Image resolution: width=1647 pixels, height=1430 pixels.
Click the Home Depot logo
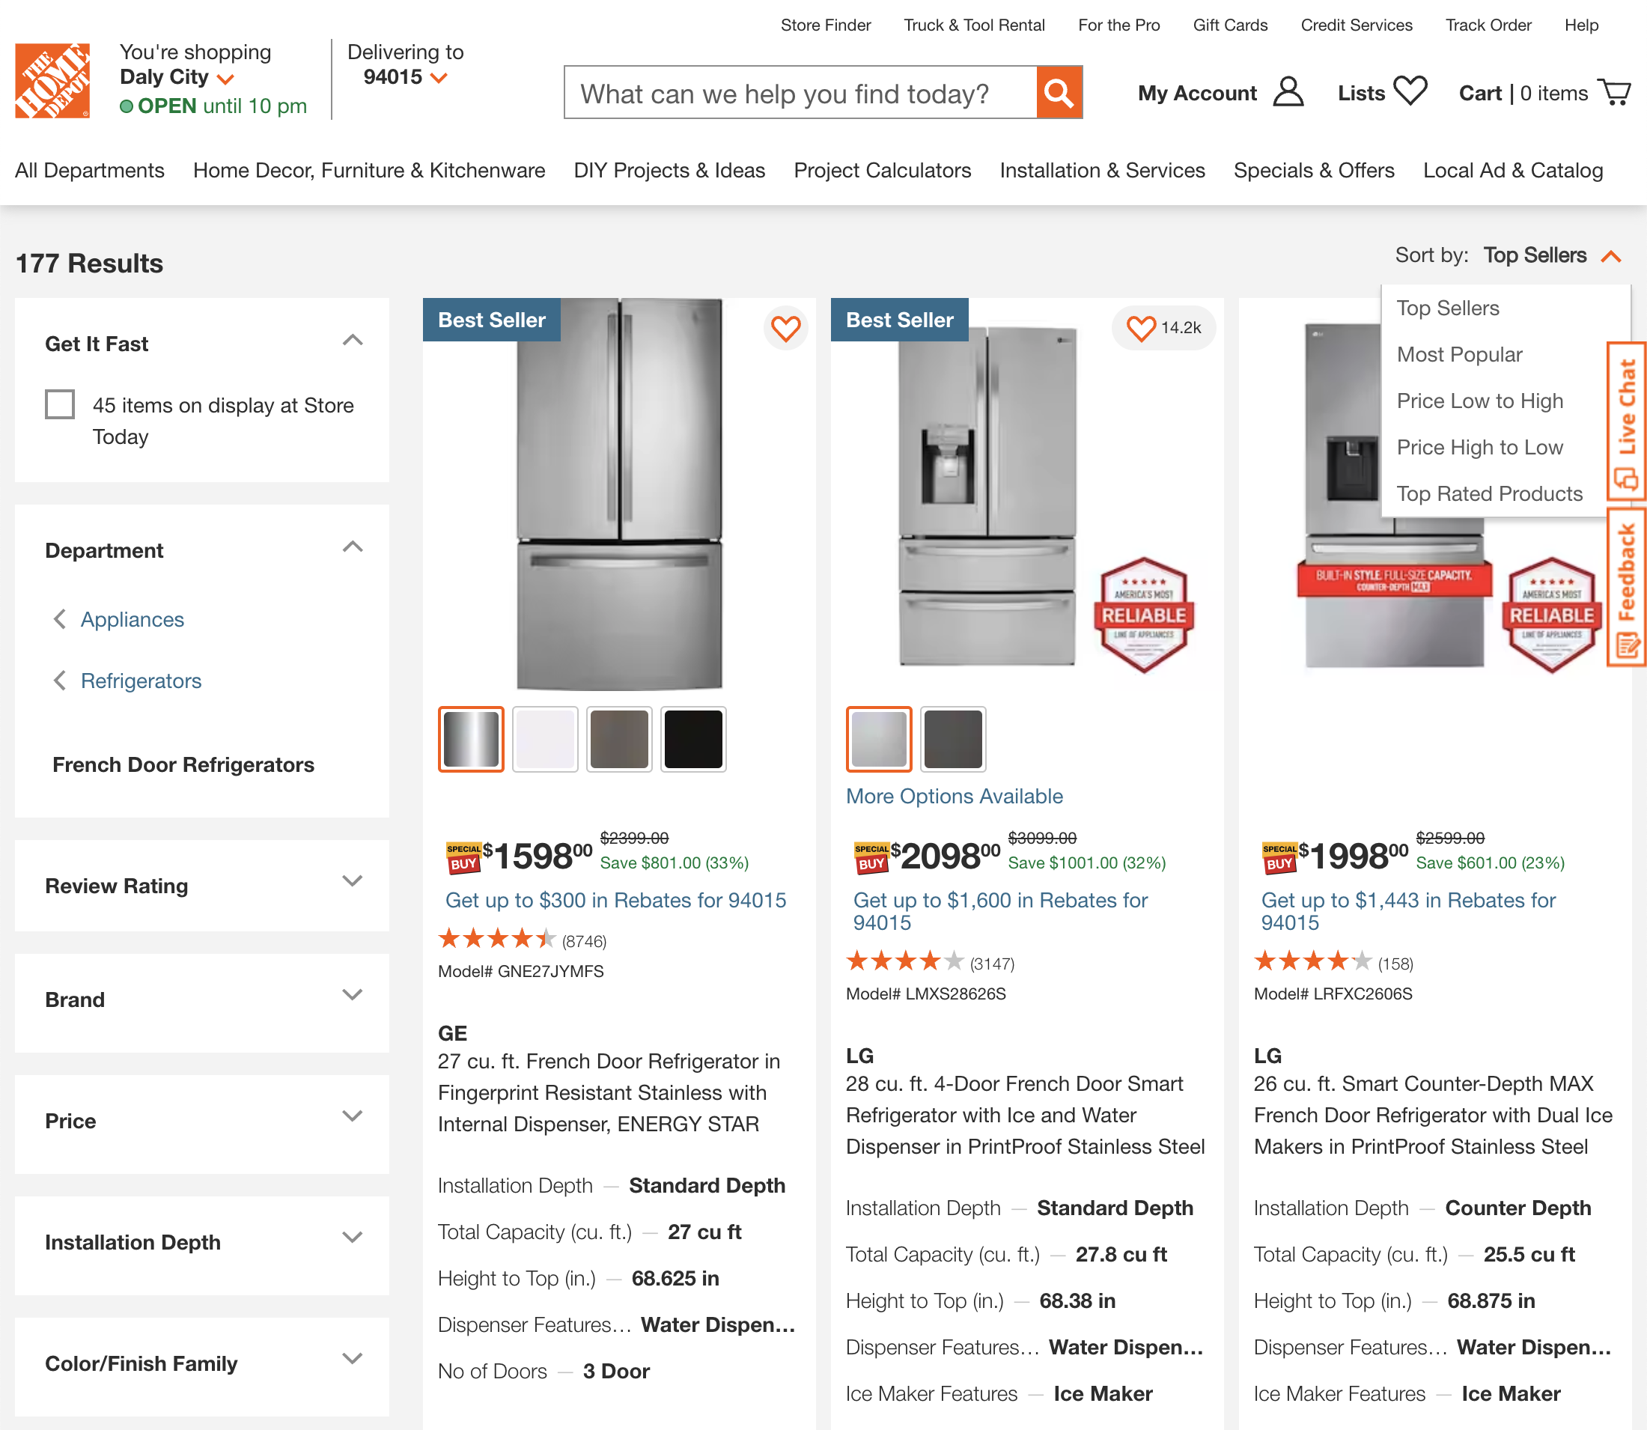click(x=52, y=80)
